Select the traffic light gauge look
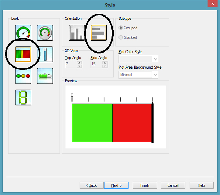Screen dimensions: 220x195 23,76
